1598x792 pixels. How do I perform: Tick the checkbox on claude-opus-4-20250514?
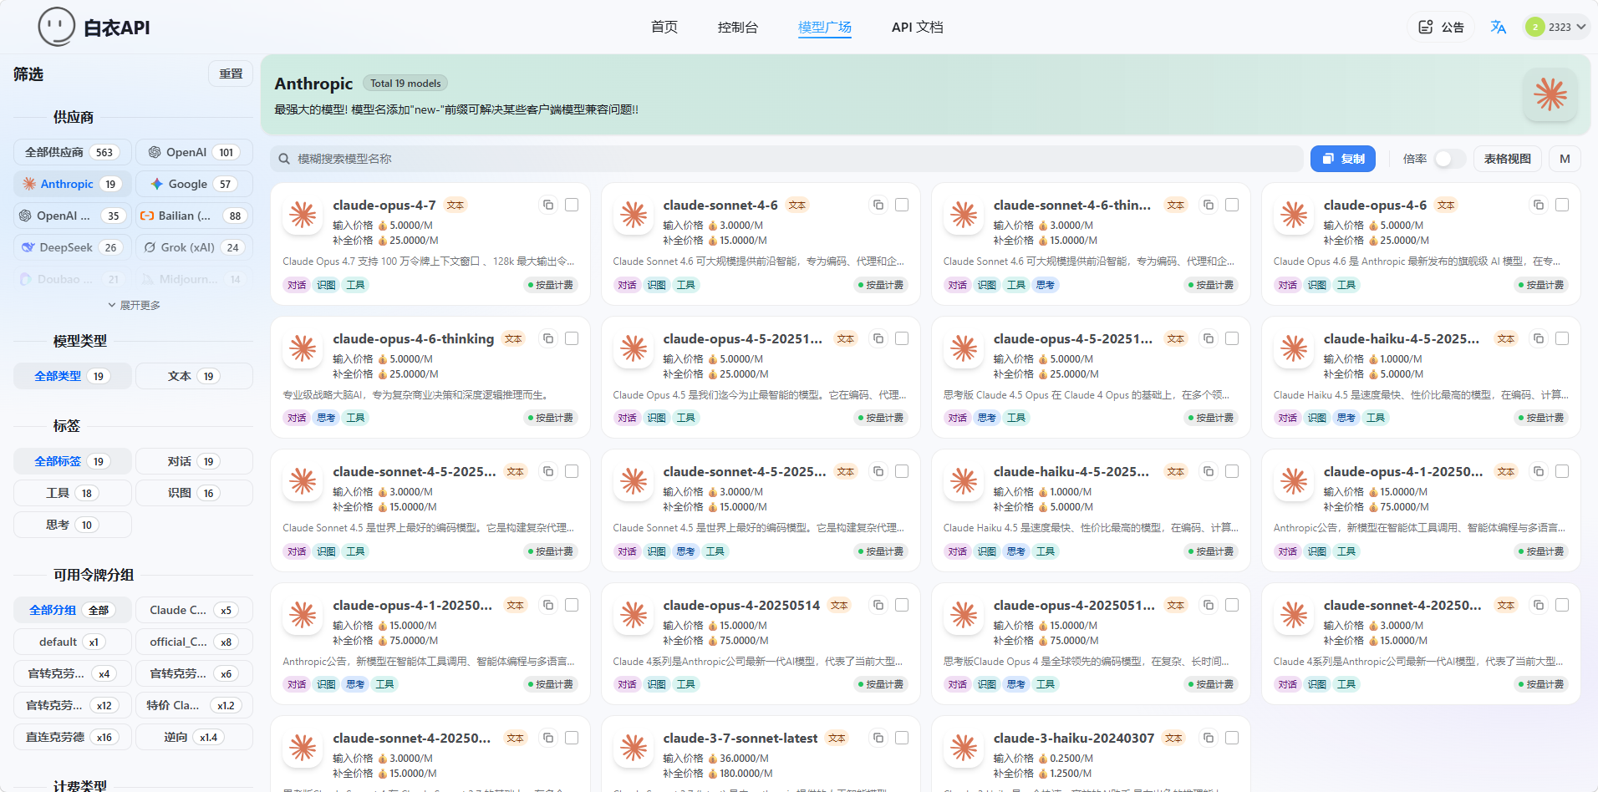[x=902, y=605]
